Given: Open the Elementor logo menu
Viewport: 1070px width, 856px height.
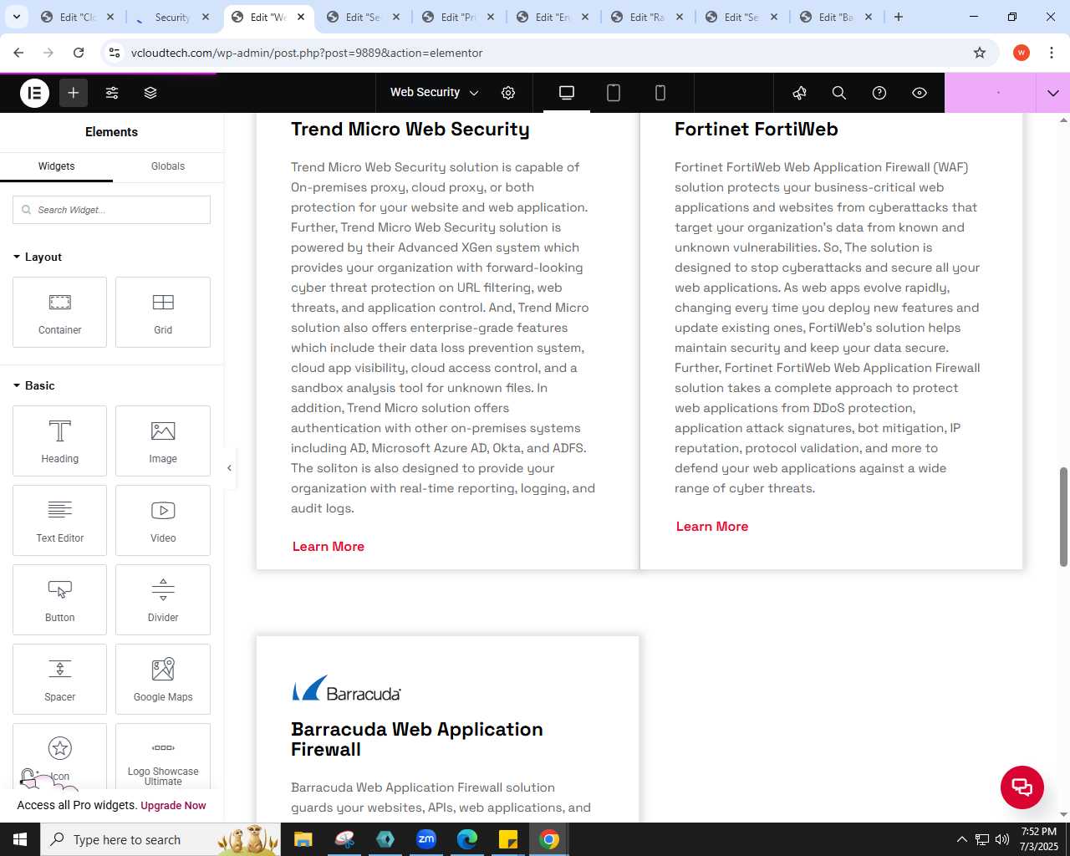Looking at the screenshot, I should coord(34,93).
